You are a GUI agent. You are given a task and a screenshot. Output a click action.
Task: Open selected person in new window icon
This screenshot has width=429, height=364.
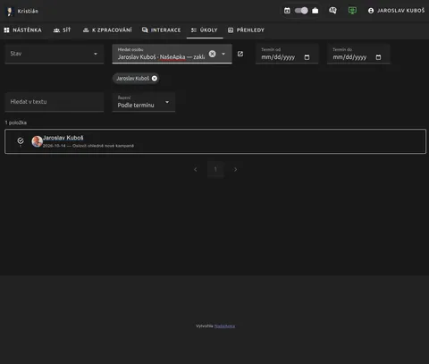pos(240,54)
